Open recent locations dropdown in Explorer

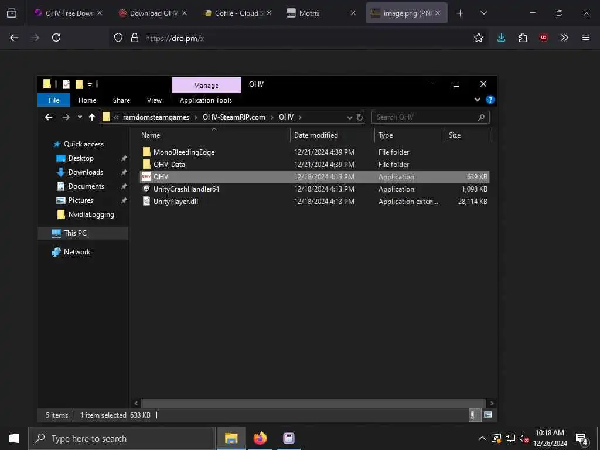(80, 117)
